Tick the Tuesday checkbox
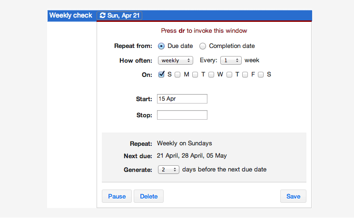The width and height of the screenshot is (354, 218). [195, 75]
